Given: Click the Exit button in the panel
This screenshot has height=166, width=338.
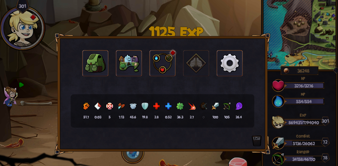Looking at the screenshot, I should pos(257,141).
